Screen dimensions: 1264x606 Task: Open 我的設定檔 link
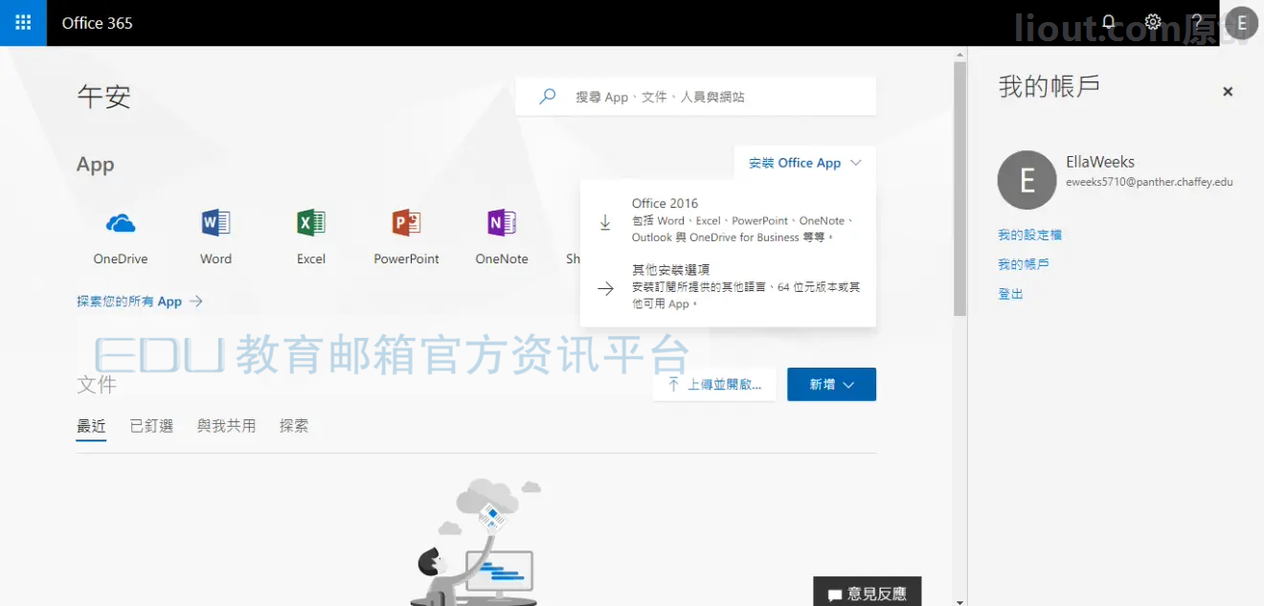1029,235
